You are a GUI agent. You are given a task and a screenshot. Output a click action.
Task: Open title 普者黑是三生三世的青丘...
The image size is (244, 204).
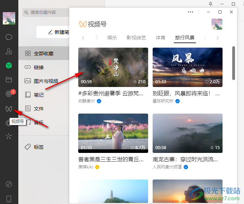111,159
